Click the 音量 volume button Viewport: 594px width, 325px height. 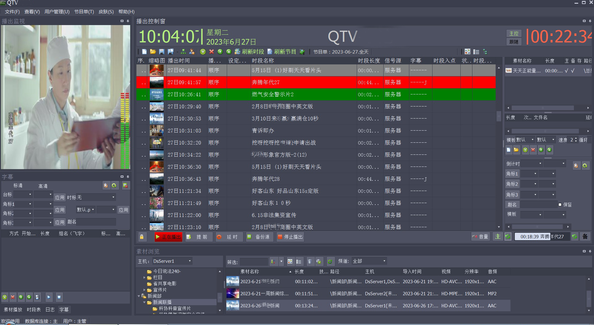pos(480,237)
